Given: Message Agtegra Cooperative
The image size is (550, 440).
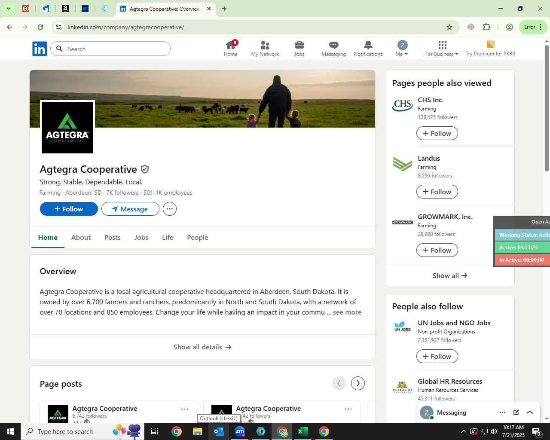Looking at the screenshot, I should point(130,209).
